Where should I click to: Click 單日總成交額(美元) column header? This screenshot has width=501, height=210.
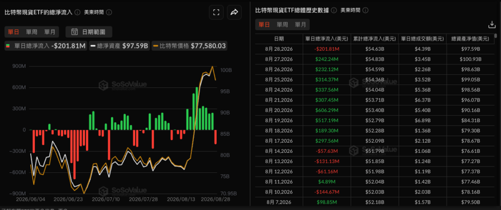422,39
